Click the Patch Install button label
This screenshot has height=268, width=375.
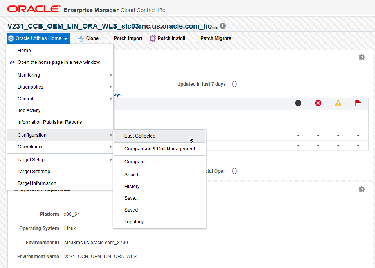tap(171, 38)
